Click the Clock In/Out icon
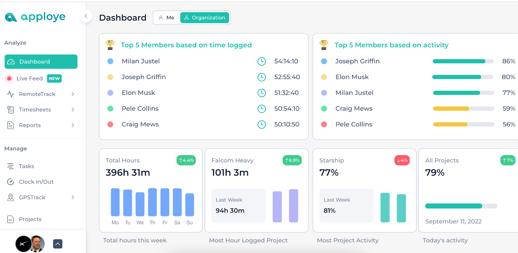 (x=11, y=182)
